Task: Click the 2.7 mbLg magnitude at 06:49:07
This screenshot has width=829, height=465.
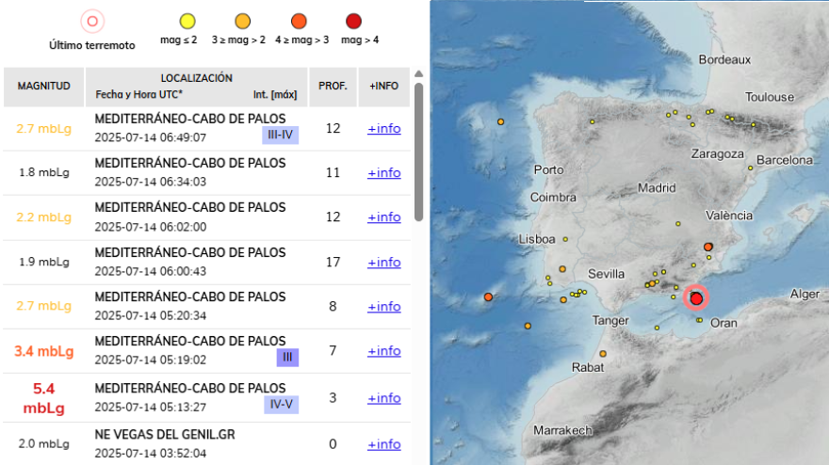Action: [44, 129]
